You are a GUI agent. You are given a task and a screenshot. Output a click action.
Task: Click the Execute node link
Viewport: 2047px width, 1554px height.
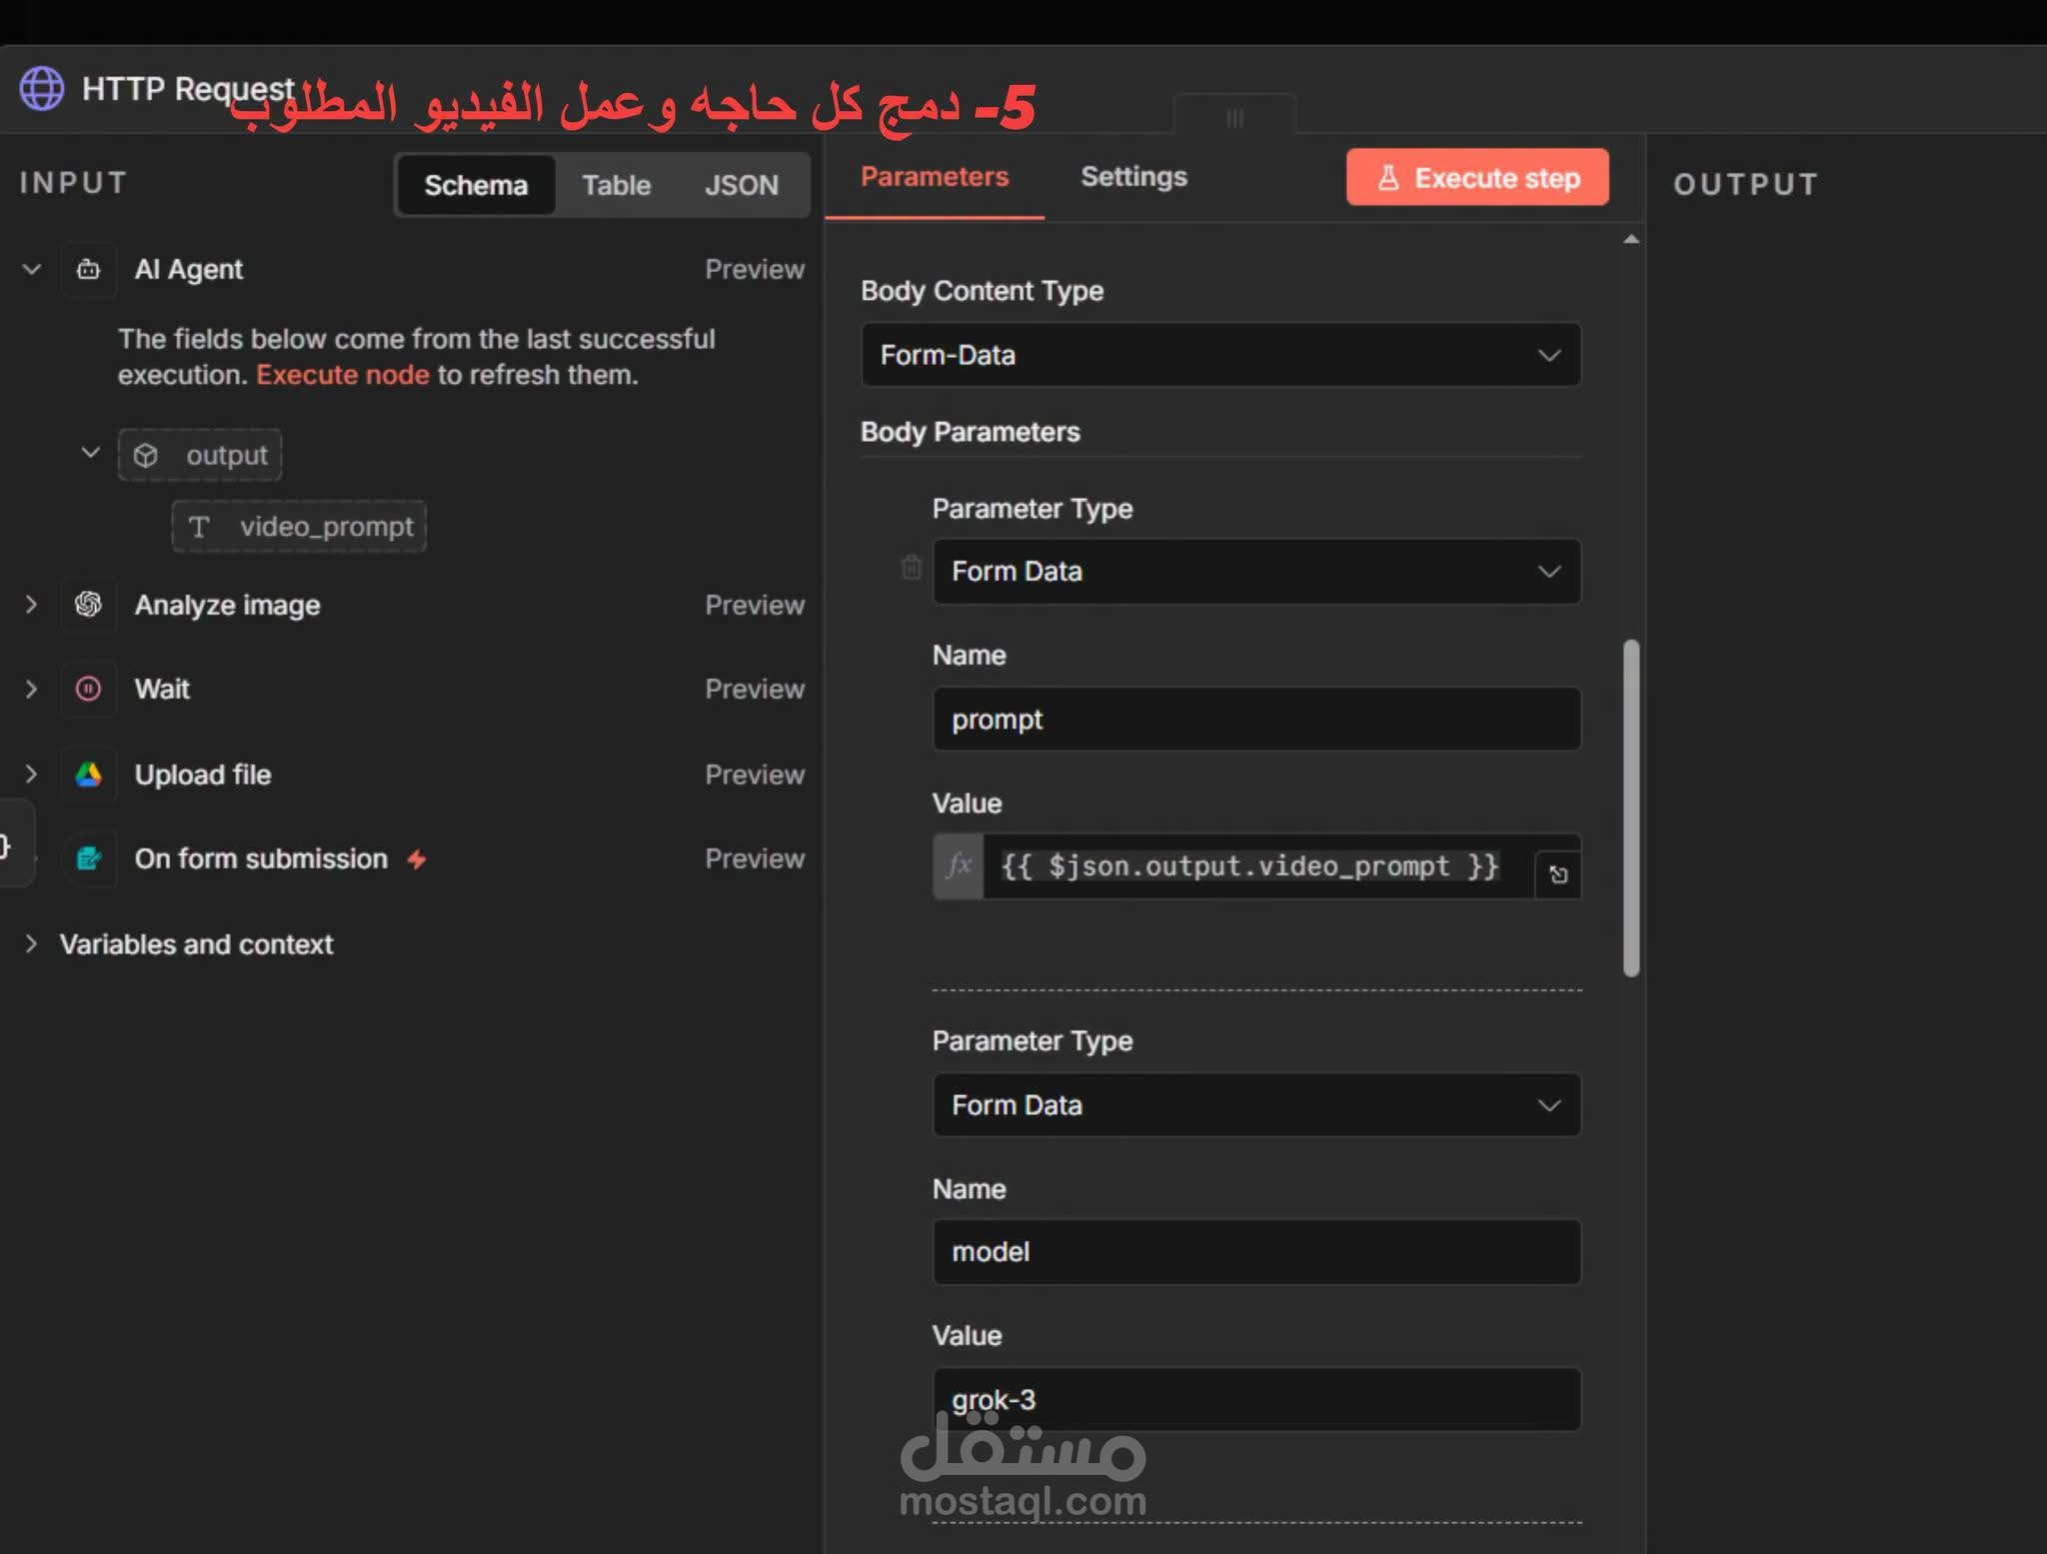click(x=343, y=375)
